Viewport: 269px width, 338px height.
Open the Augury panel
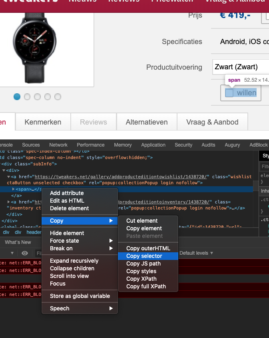point(232,145)
